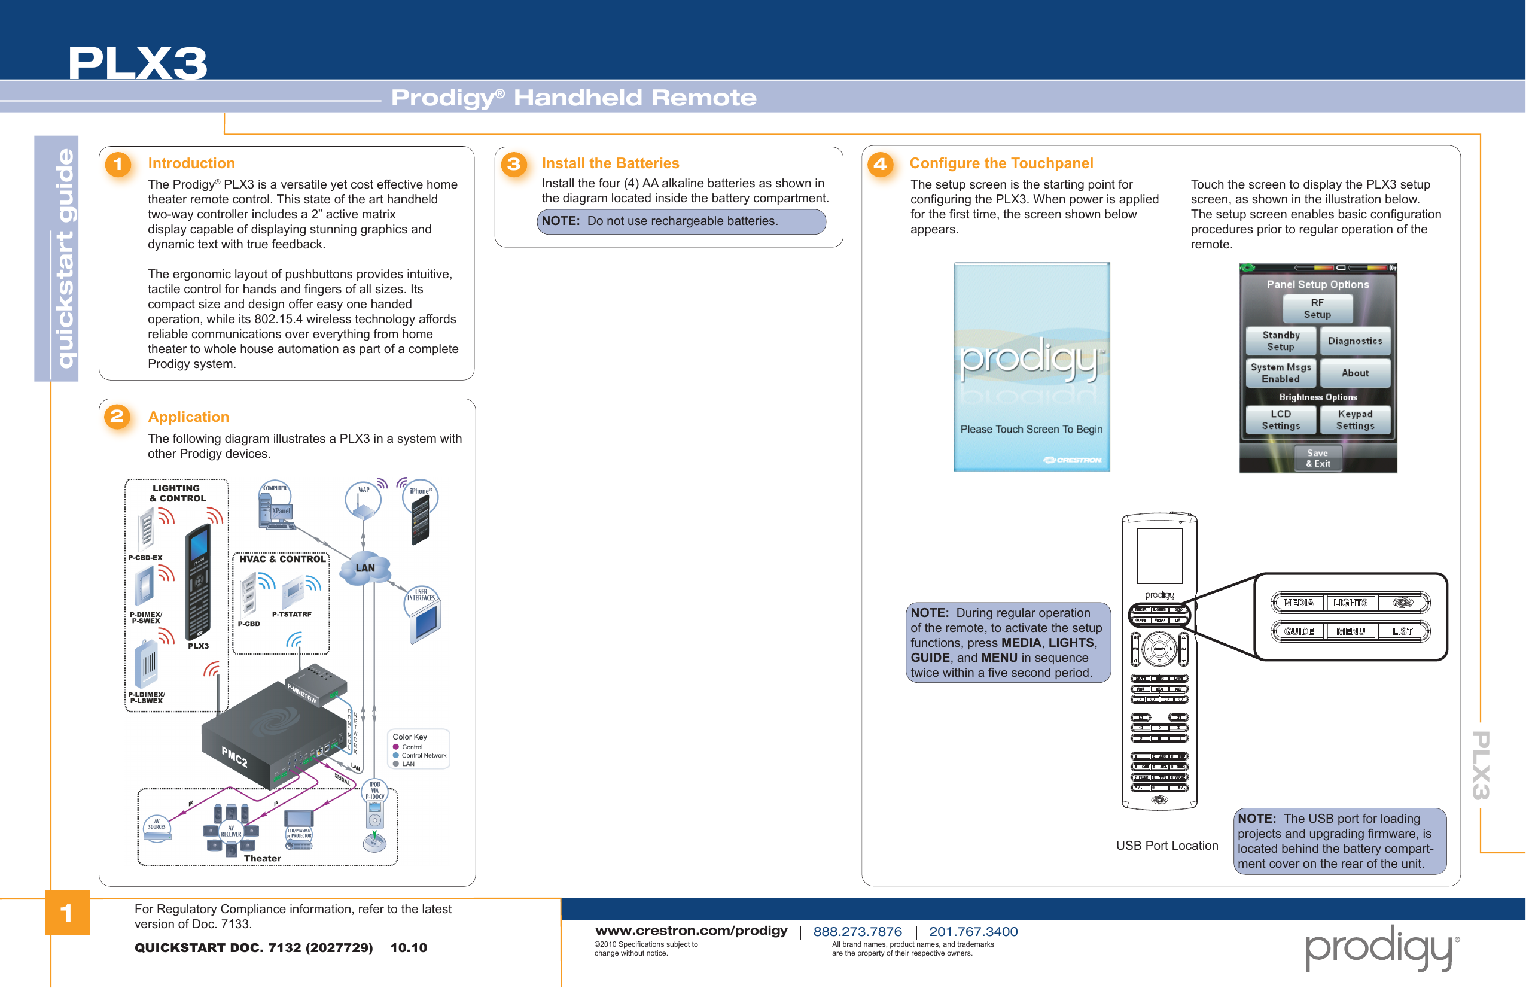Click the 'Introduction' heading
Image resolution: width=1526 pixels, height=988 pixels.
191,163
